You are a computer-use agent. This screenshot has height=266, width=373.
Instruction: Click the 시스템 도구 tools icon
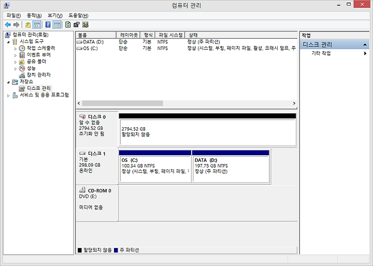(x=15, y=41)
